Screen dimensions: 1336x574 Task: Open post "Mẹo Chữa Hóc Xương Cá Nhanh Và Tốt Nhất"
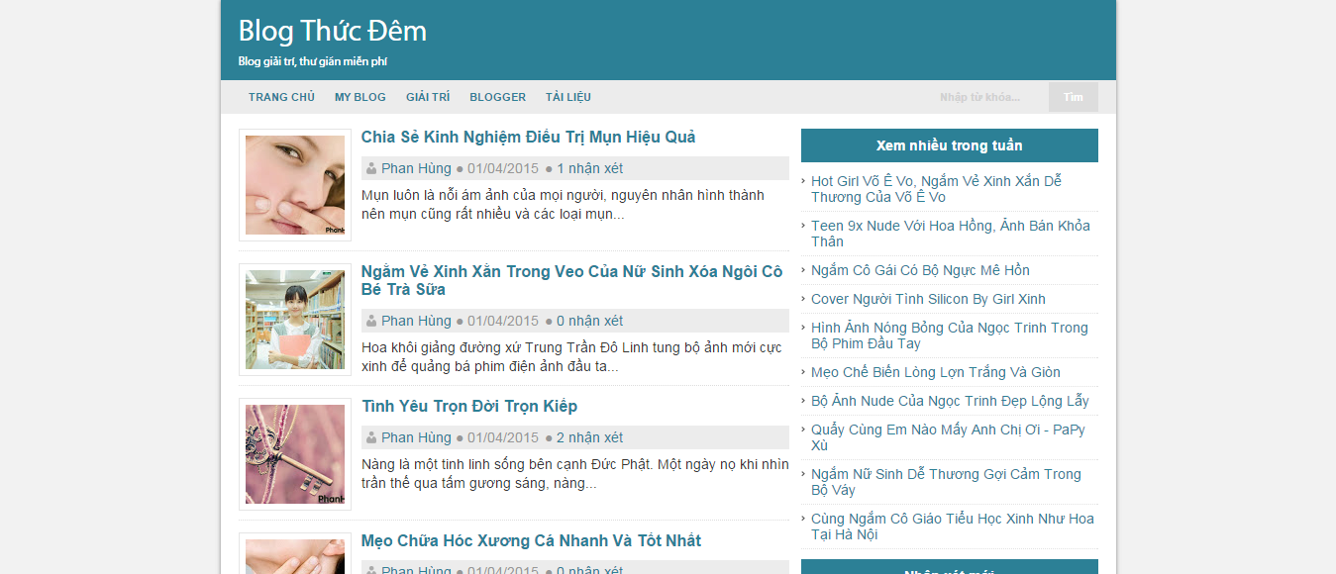531,540
